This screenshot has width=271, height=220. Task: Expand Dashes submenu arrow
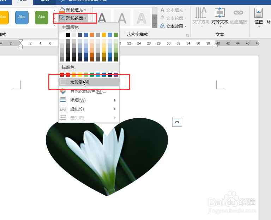pos(115,109)
